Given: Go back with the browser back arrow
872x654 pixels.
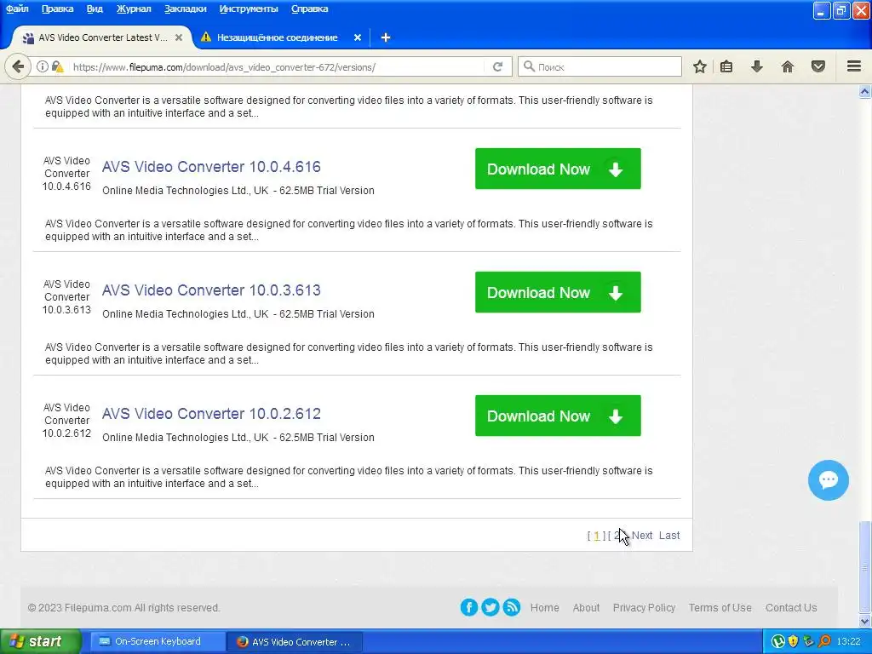Looking at the screenshot, I should (x=18, y=66).
